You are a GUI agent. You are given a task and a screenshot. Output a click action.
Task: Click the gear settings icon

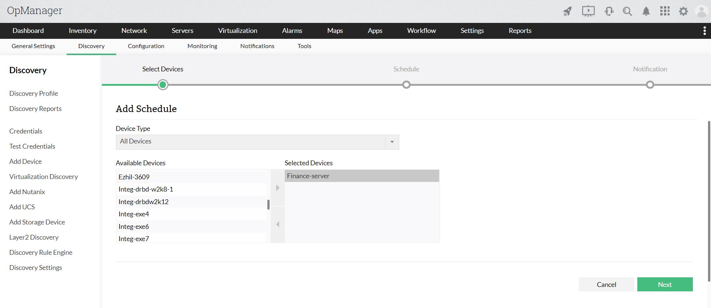coord(683,11)
